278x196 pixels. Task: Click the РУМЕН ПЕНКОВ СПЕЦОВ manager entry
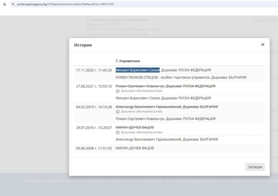(x=181, y=77)
